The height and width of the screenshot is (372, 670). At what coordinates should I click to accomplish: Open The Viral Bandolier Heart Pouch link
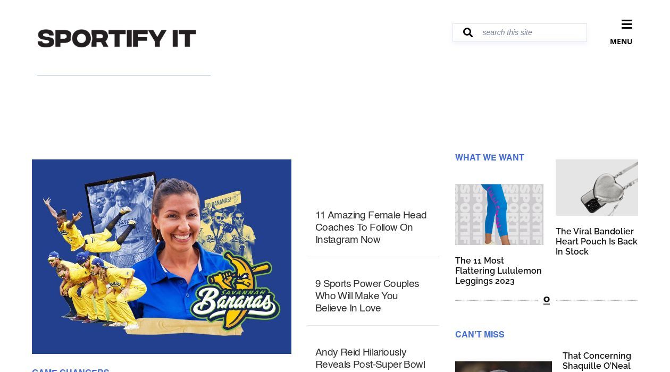(597, 241)
